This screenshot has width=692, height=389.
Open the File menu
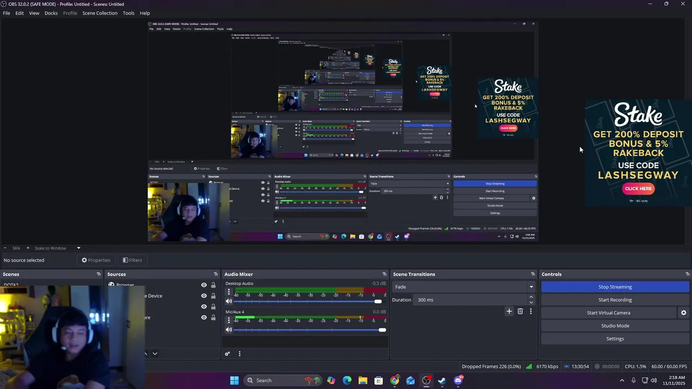(6, 13)
